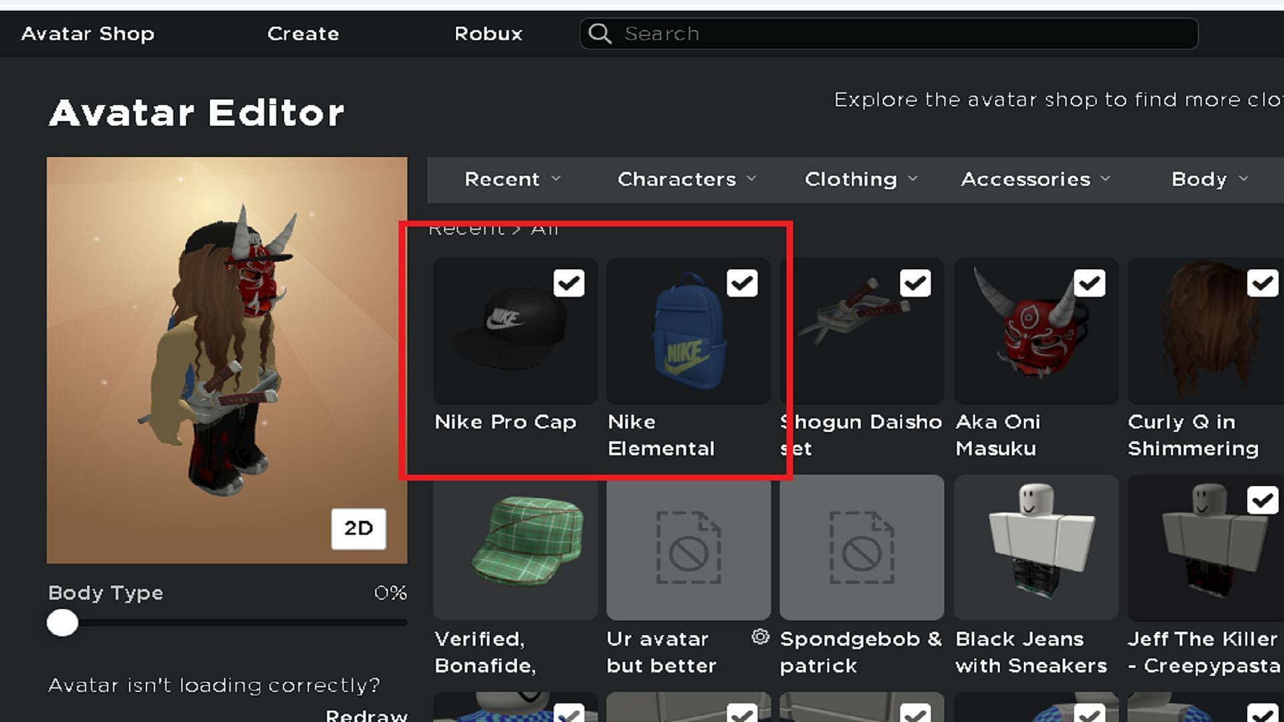Viewport: 1284px width, 722px height.
Task: Drag the Body Type percentage slider
Action: 63,623
